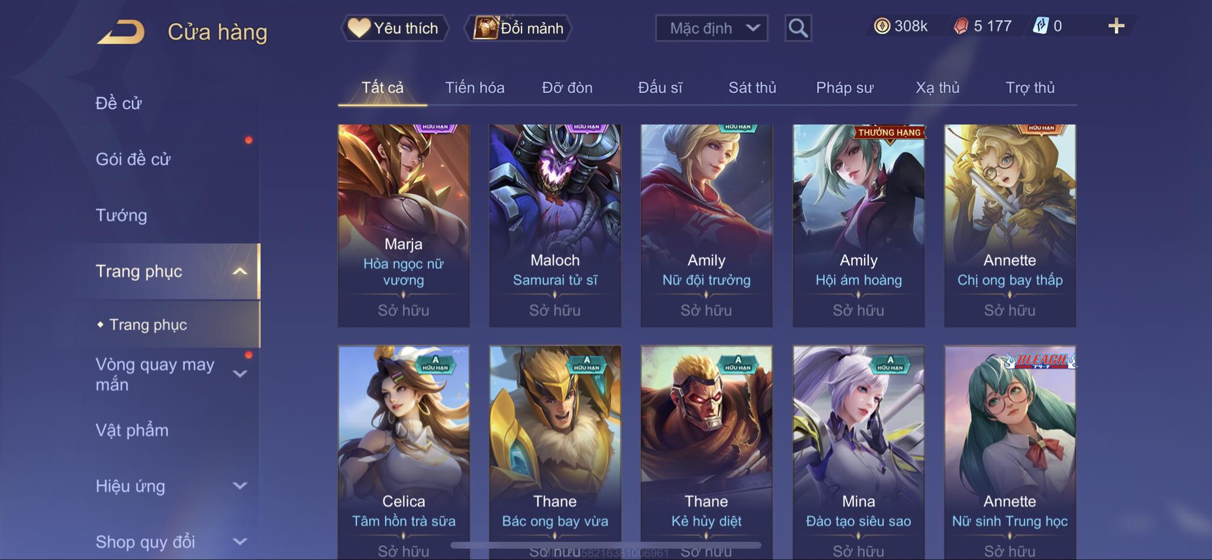Open Gói đề cử in sidebar
Viewport: 1212px width, 560px height.
[133, 159]
